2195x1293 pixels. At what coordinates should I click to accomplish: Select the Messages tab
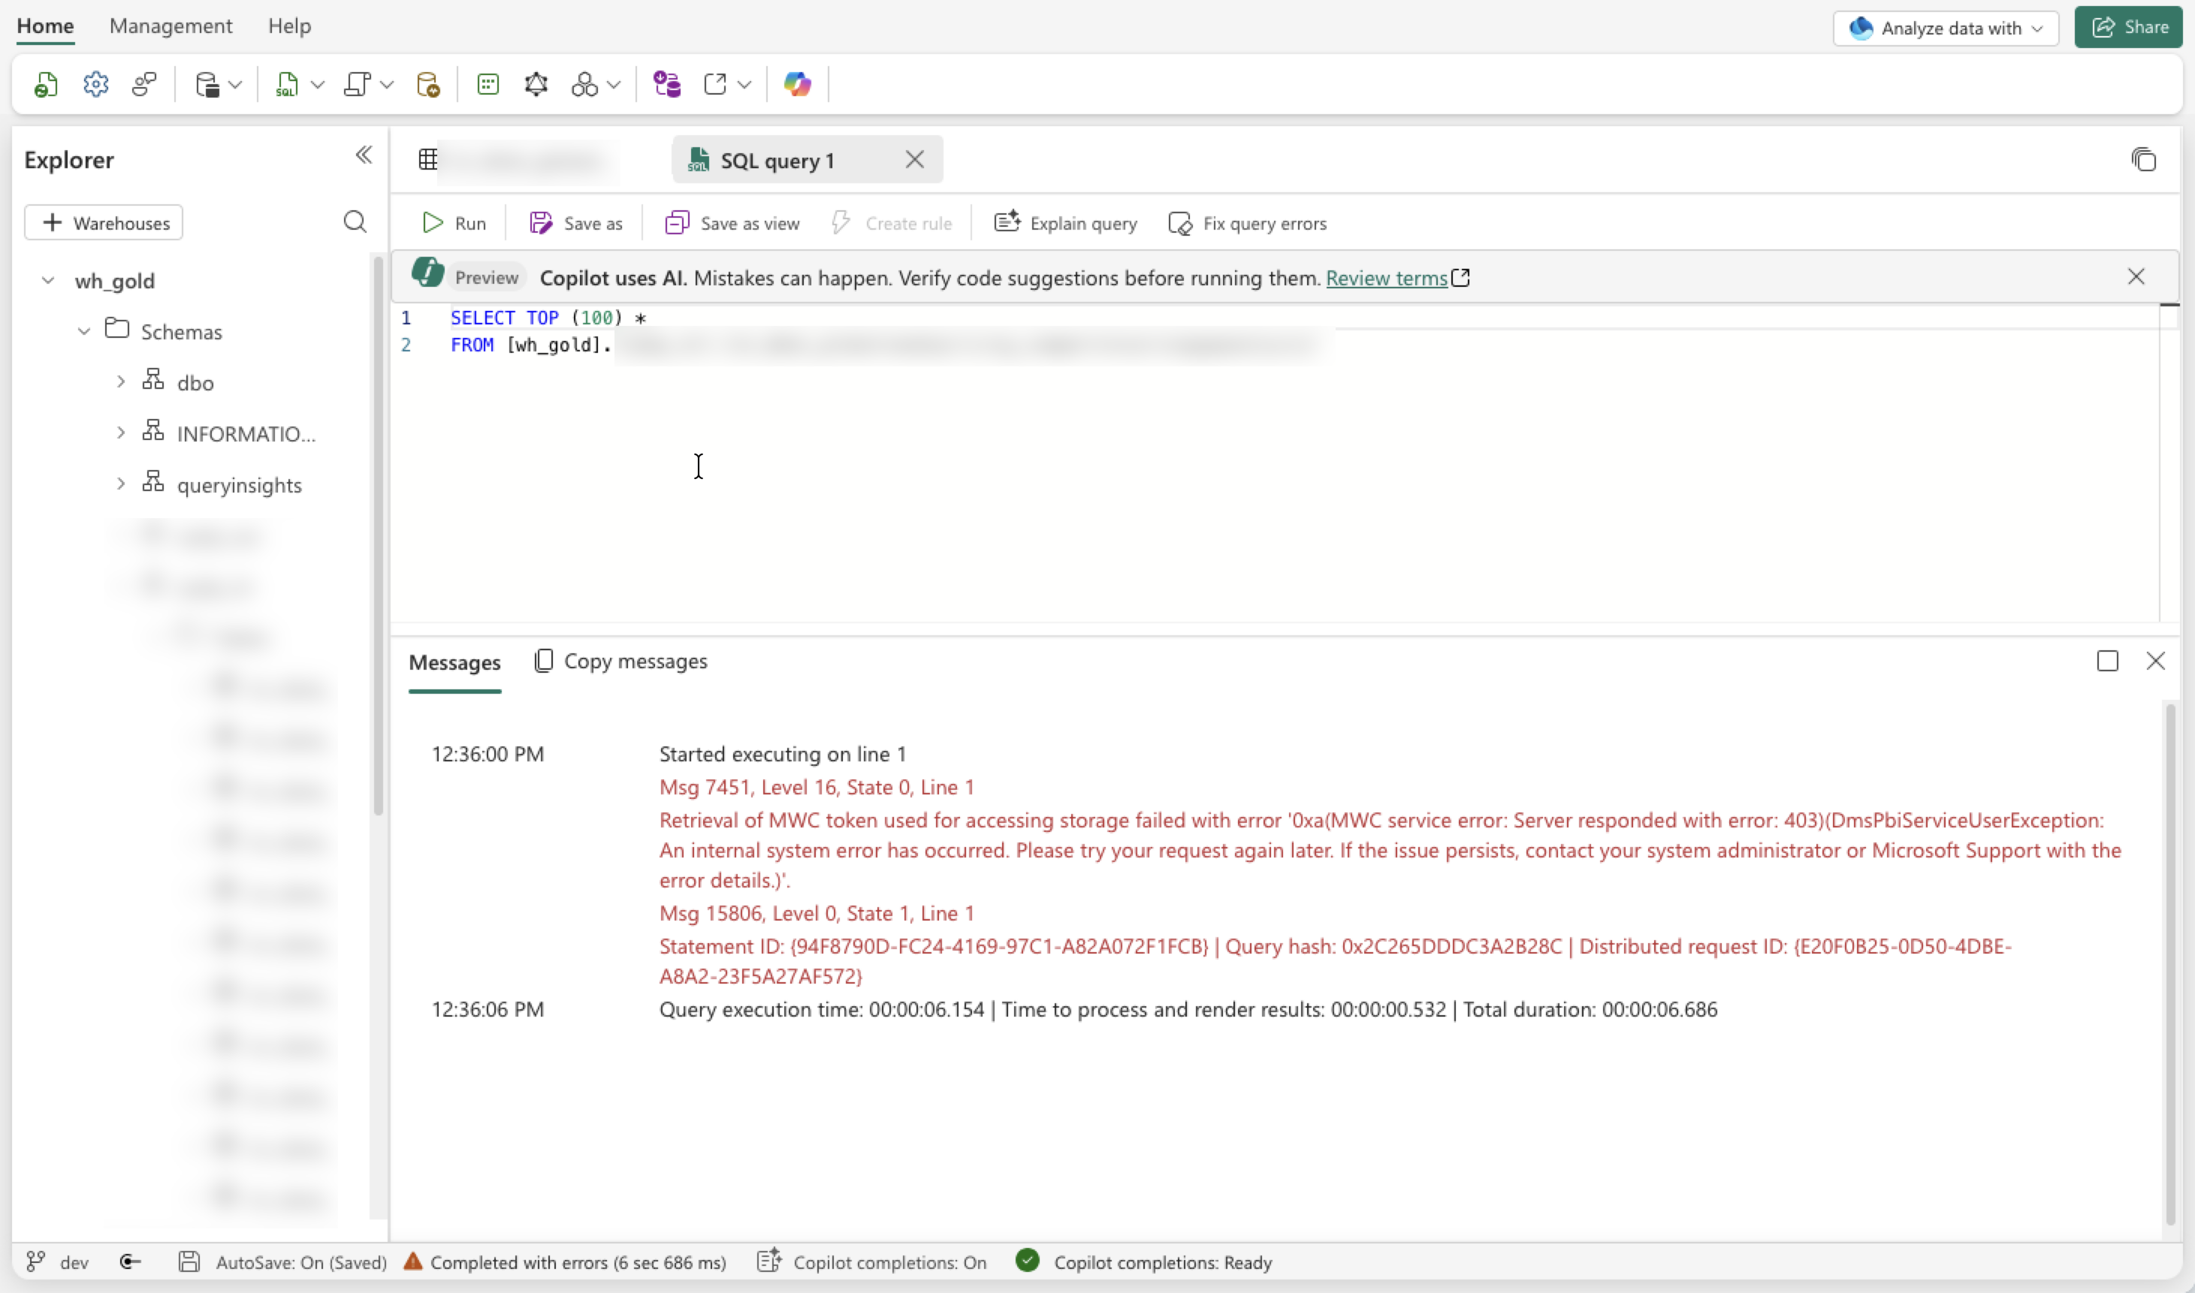[455, 663]
